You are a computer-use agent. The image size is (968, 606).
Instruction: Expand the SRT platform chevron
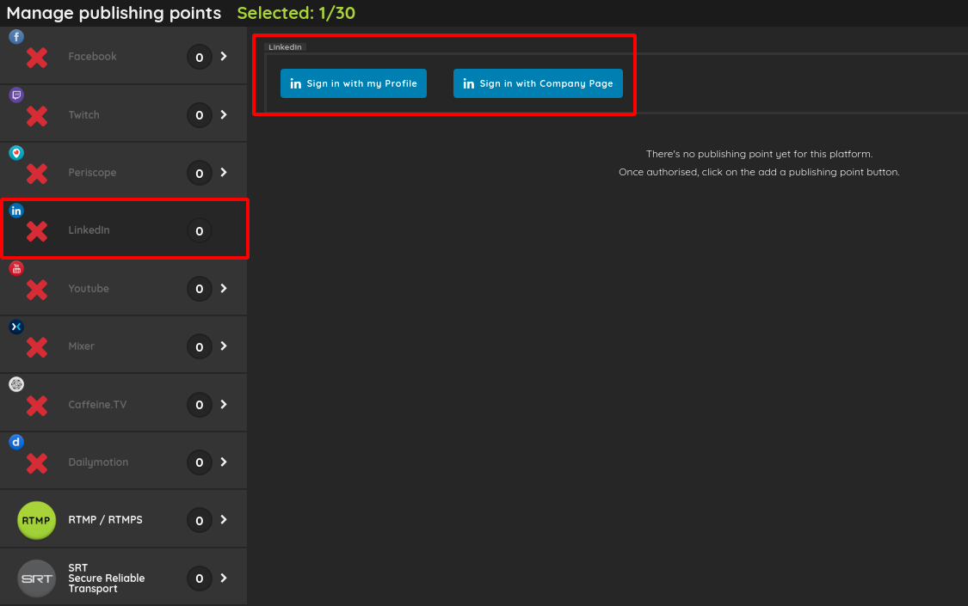224,578
